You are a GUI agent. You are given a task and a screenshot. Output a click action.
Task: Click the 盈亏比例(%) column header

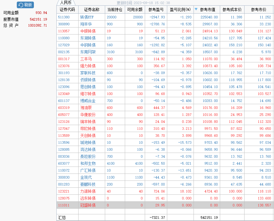pyautogui.click(x=180, y=9)
